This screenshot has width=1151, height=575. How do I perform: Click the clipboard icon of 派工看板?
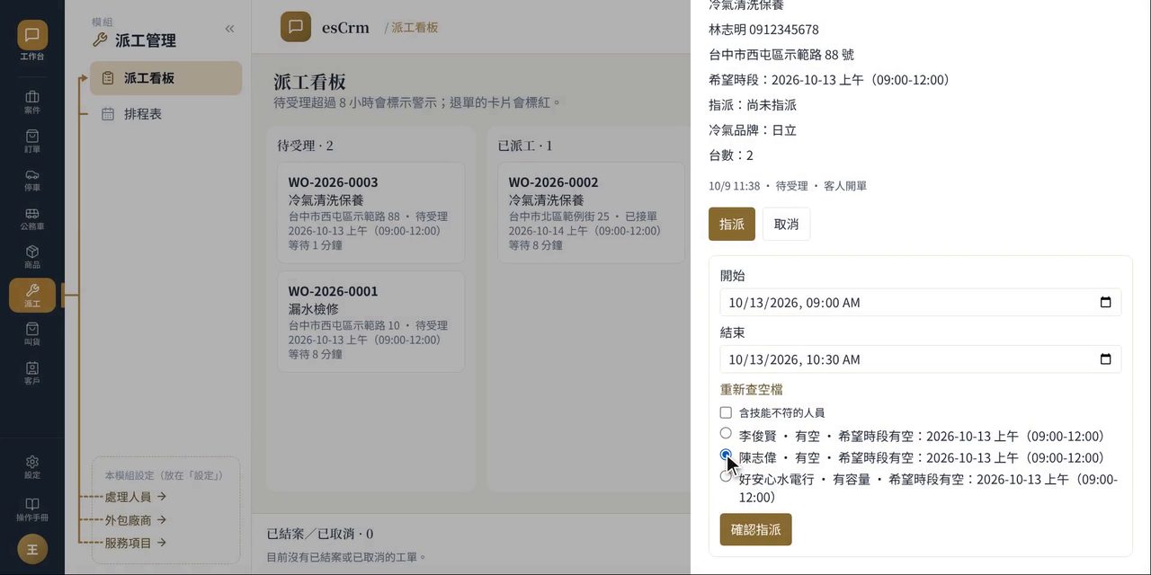pyautogui.click(x=108, y=78)
